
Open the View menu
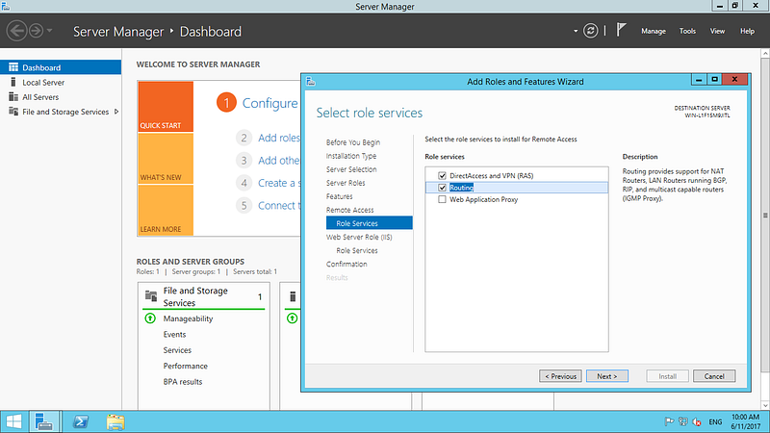[717, 31]
